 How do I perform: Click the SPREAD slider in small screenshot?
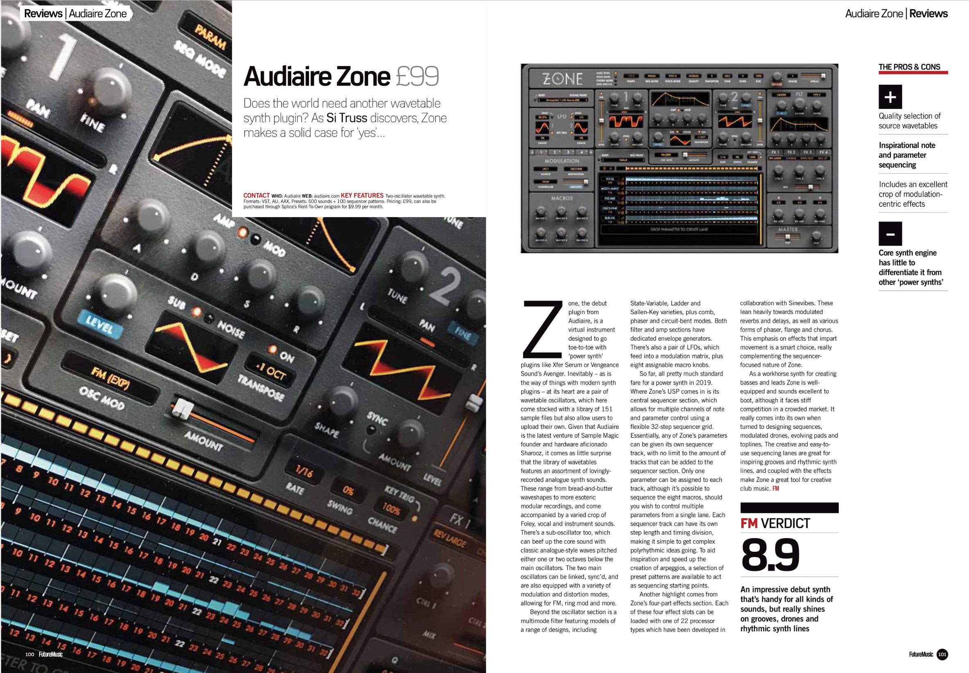click(813, 76)
